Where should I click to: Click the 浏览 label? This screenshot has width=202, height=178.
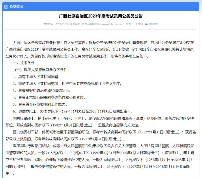(129, 24)
